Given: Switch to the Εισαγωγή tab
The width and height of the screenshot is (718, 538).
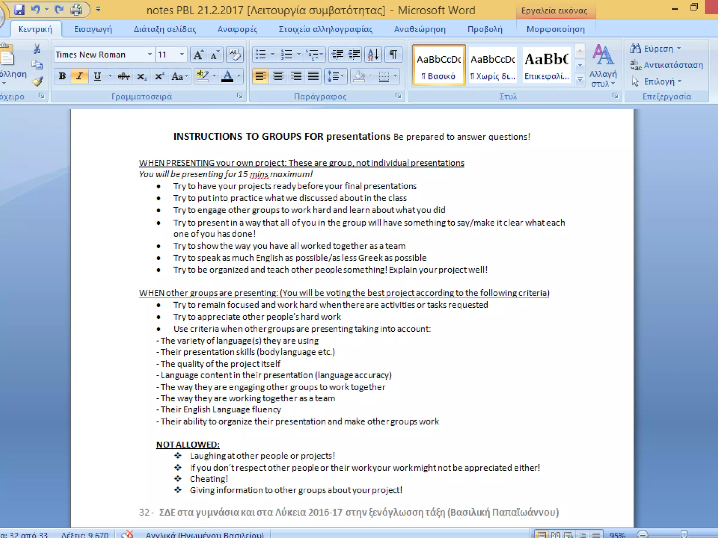Looking at the screenshot, I should coord(93,29).
